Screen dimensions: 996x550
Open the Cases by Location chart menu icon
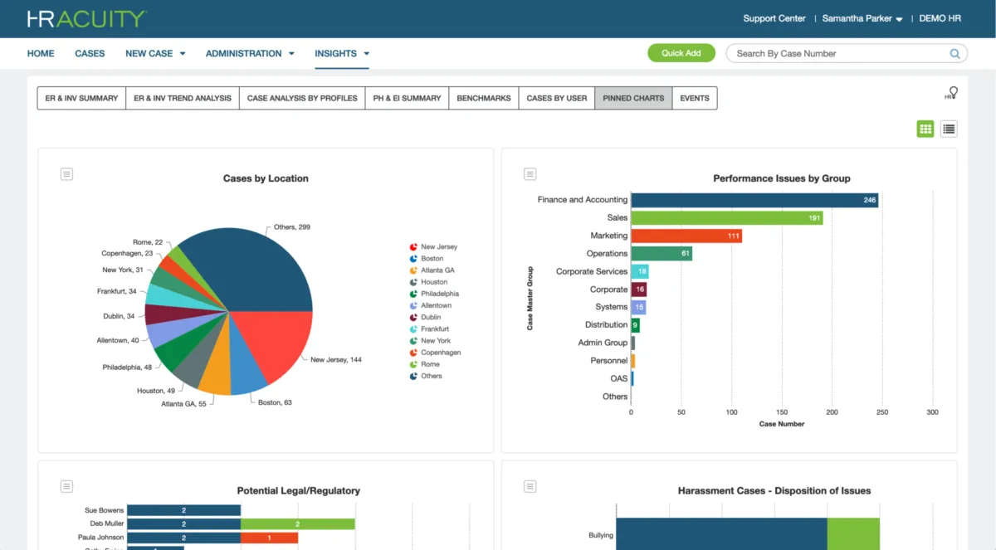pyautogui.click(x=67, y=173)
